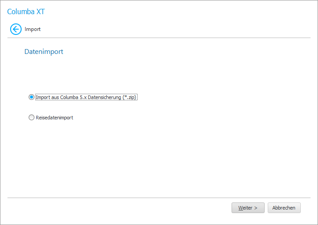
Task: Click the radio circle left of Reisedatenimport
Action: (31, 118)
